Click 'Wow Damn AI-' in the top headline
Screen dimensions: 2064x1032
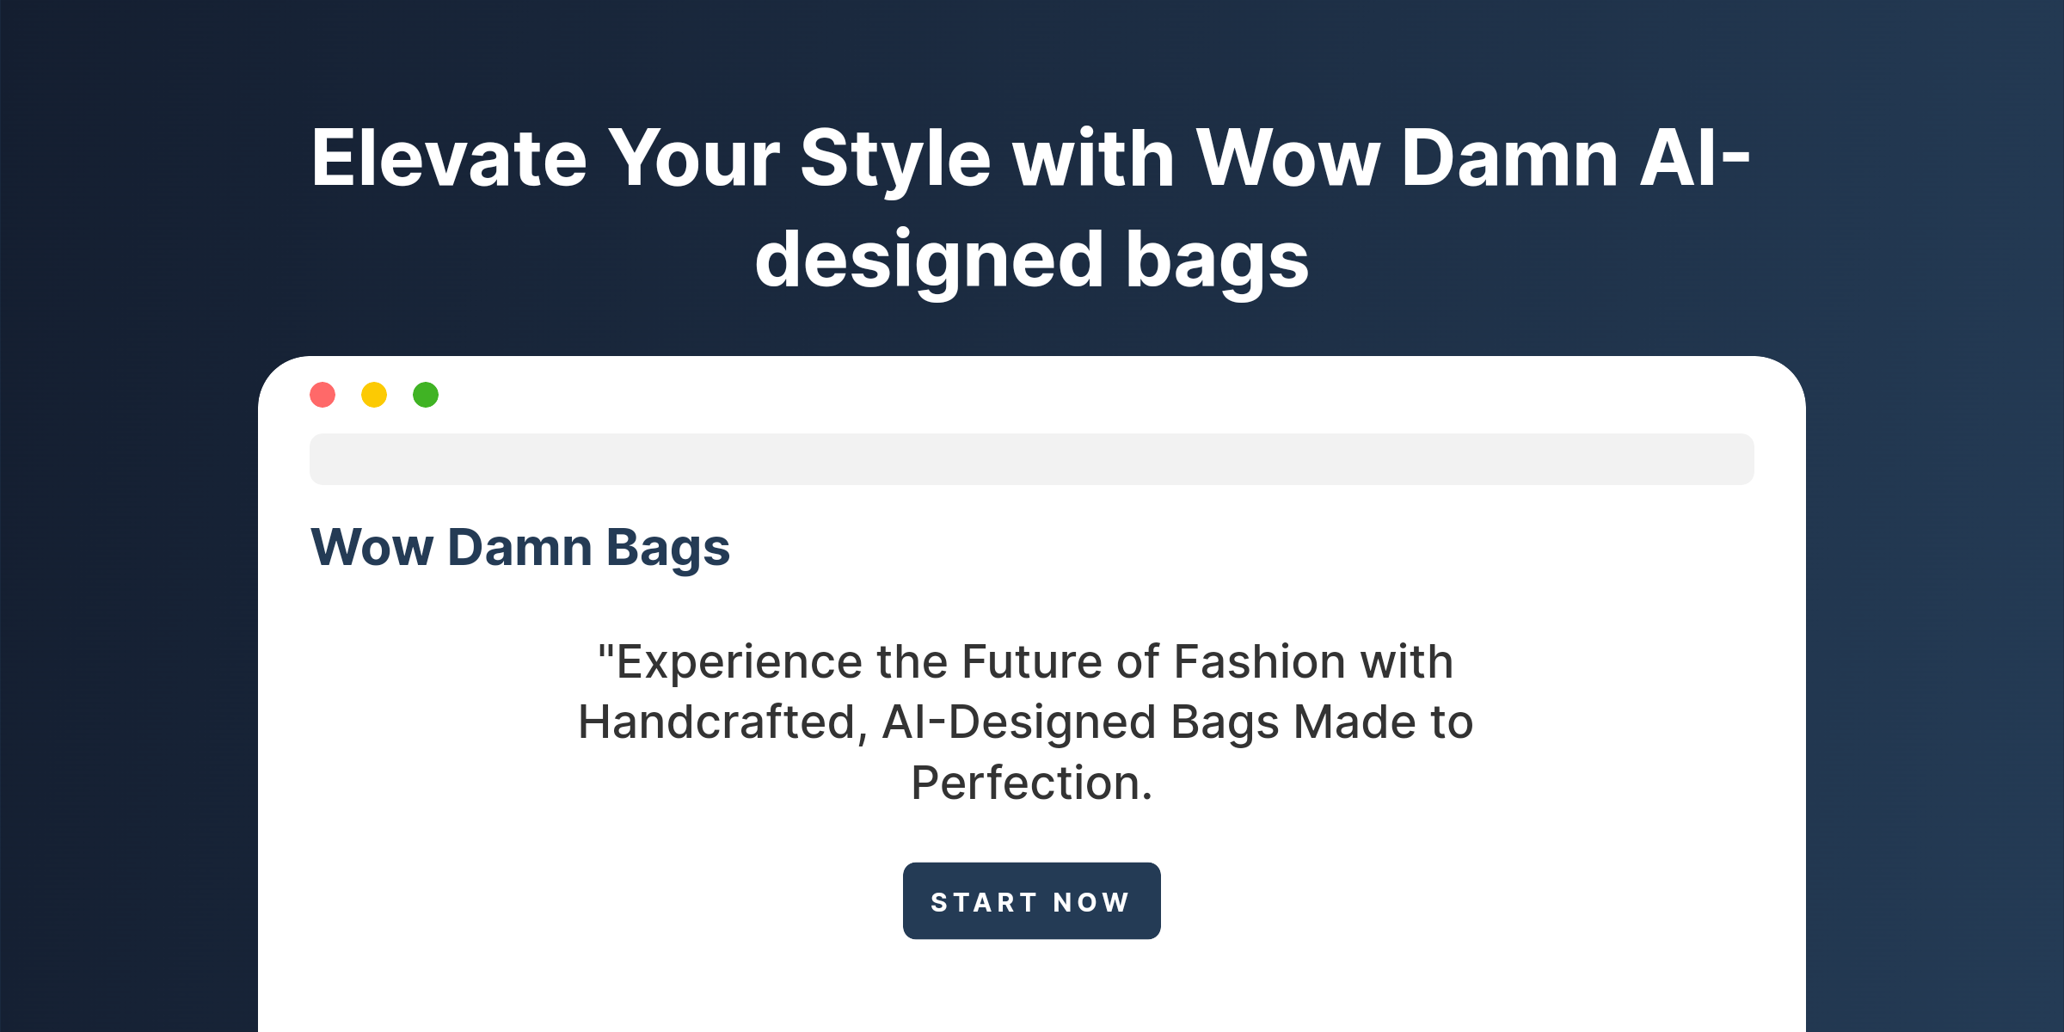(x=1474, y=158)
